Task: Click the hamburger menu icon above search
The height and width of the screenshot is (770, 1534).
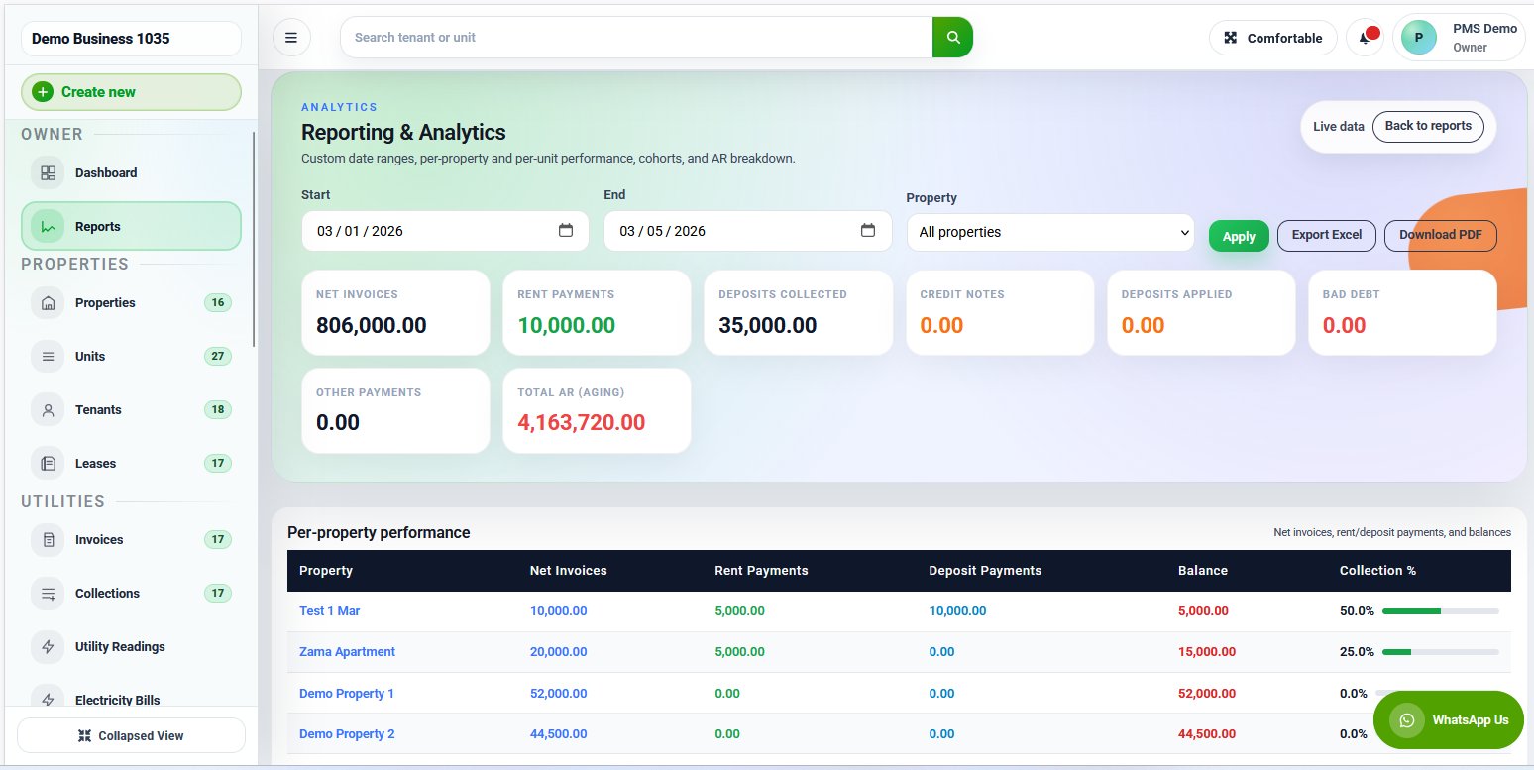Action: (x=291, y=36)
